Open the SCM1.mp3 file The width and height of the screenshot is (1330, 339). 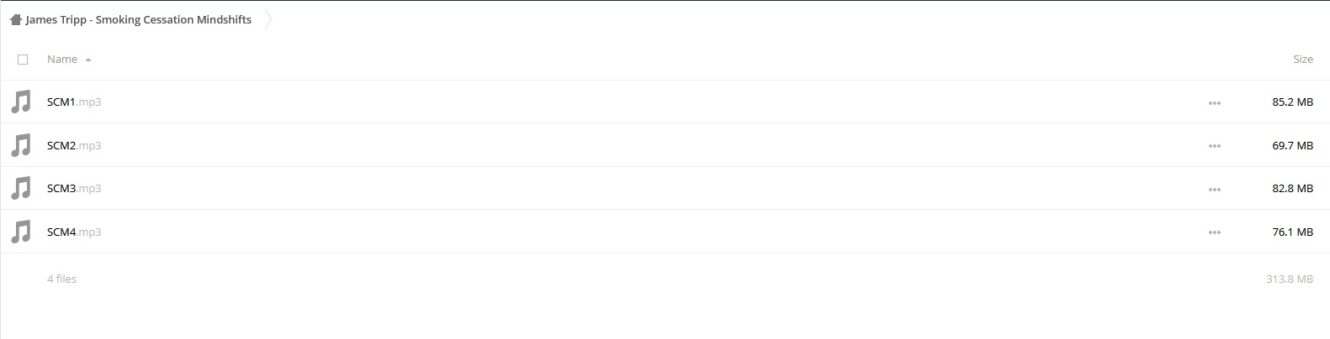tap(74, 102)
